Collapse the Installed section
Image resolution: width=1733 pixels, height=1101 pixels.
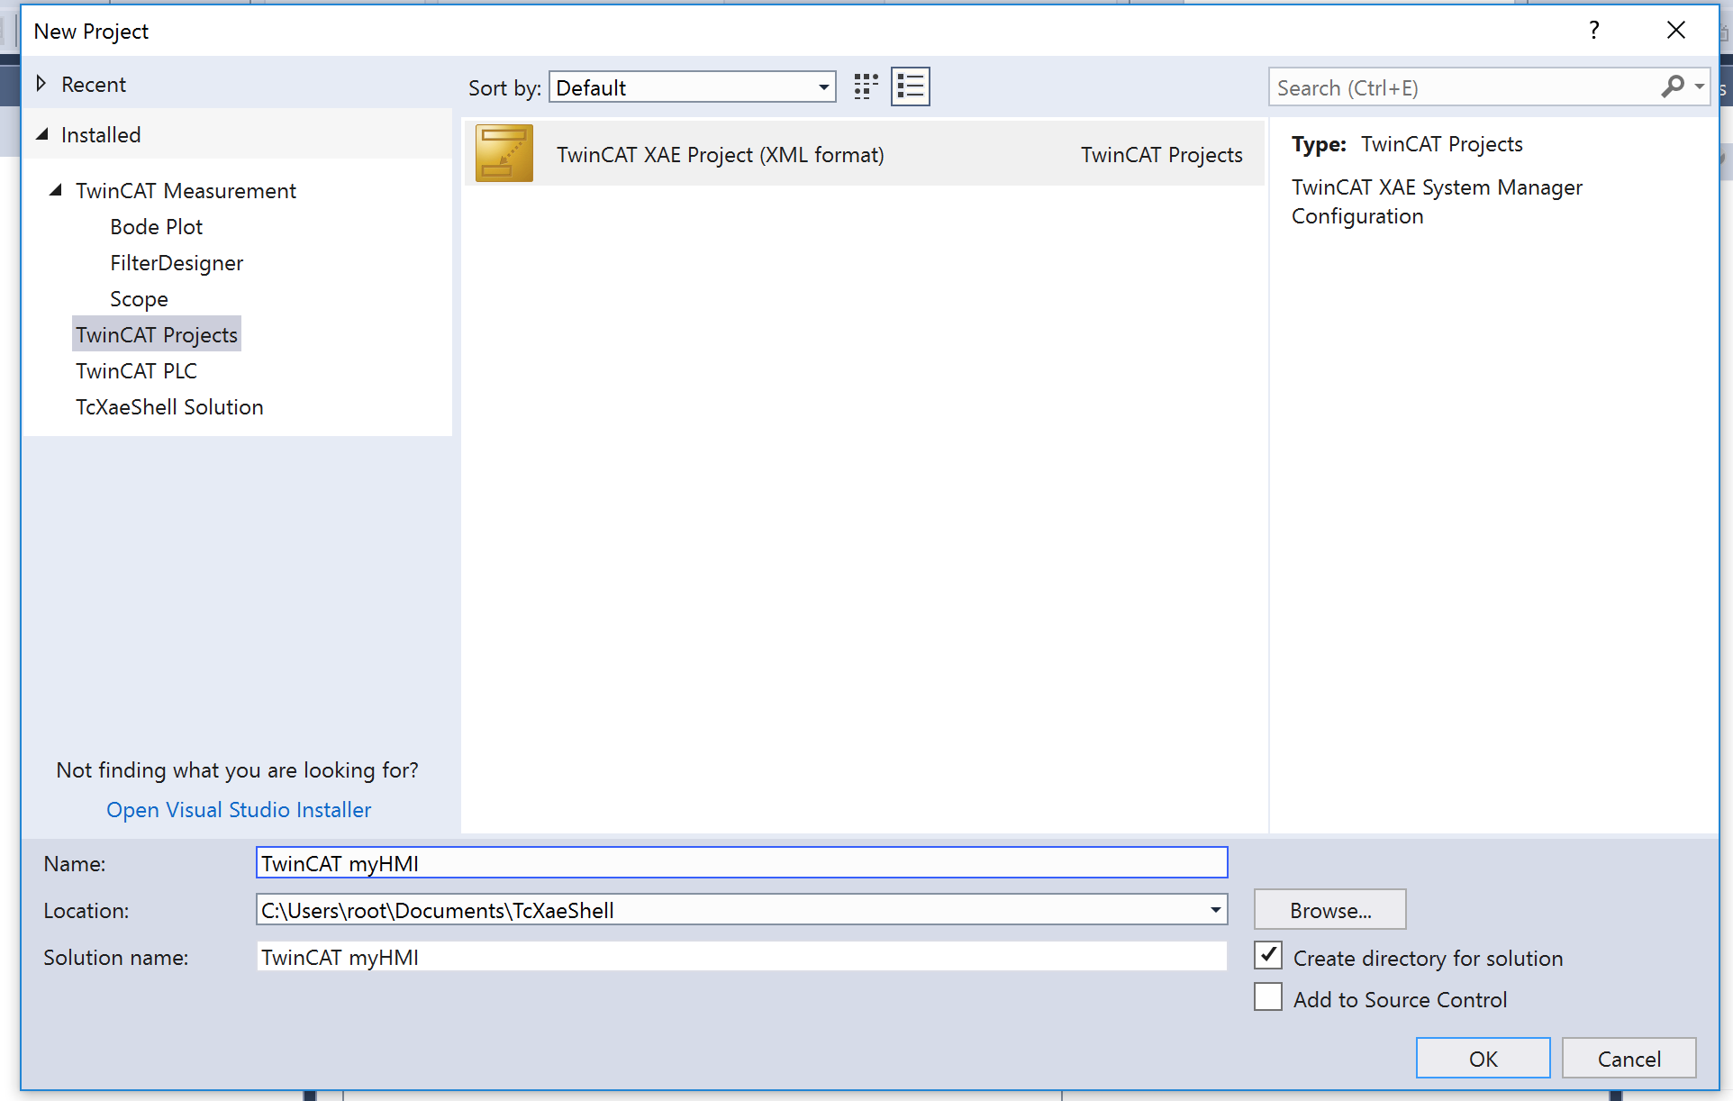pyautogui.click(x=41, y=134)
